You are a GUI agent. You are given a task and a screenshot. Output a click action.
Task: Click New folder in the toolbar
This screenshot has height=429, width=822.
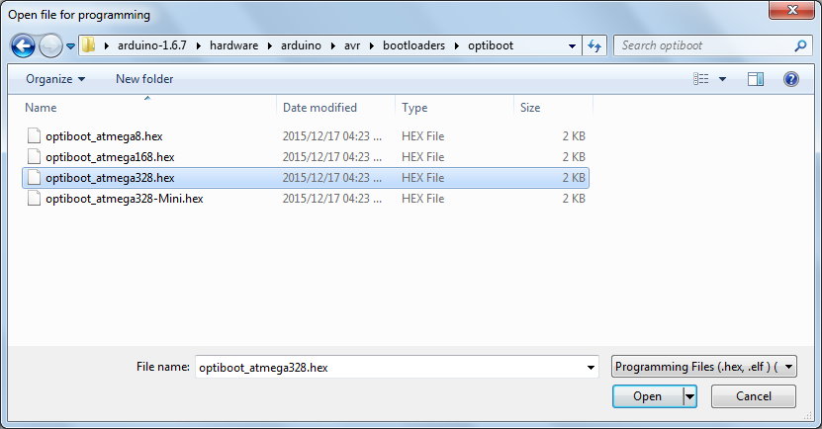pos(144,79)
